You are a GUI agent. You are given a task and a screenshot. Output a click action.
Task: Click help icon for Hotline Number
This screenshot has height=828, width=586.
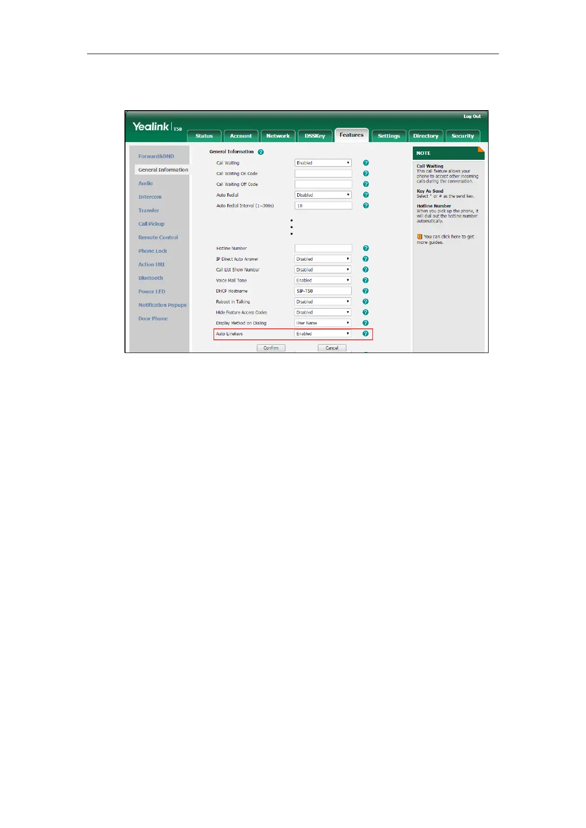[x=366, y=248]
